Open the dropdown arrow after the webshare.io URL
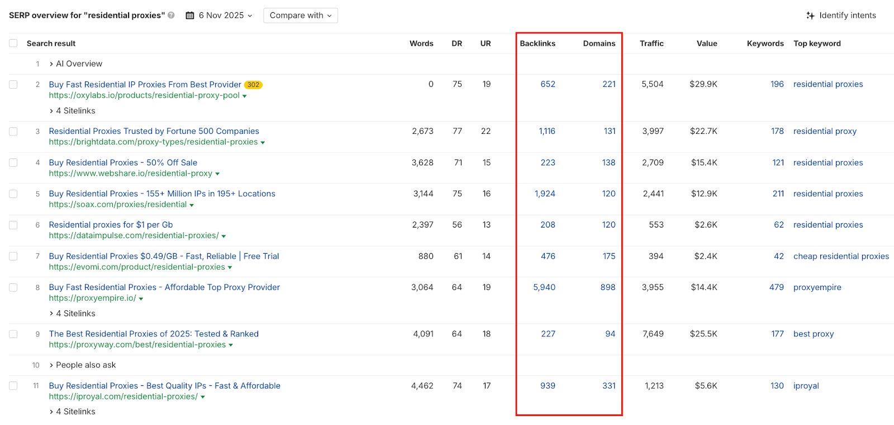This screenshot has height=425, width=894. tap(217, 174)
